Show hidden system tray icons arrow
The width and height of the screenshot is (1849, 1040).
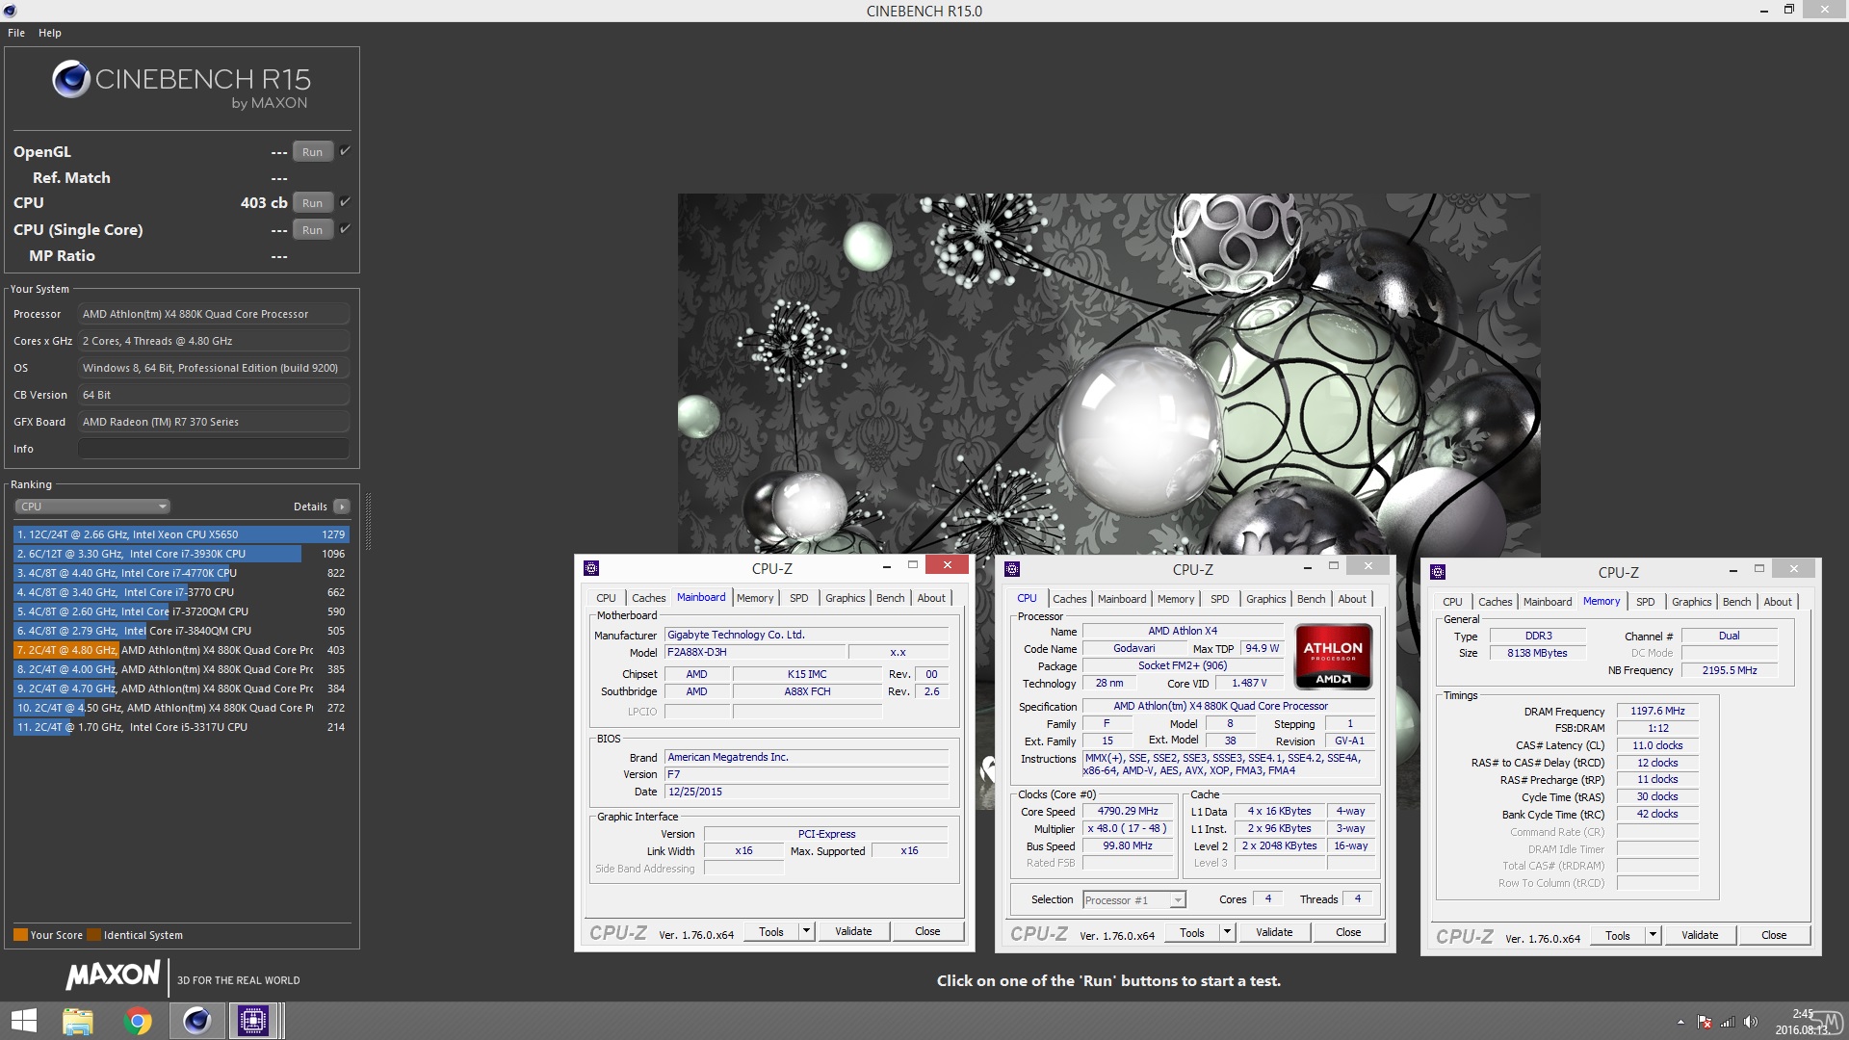pyautogui.click(x=1680, y=1022)
